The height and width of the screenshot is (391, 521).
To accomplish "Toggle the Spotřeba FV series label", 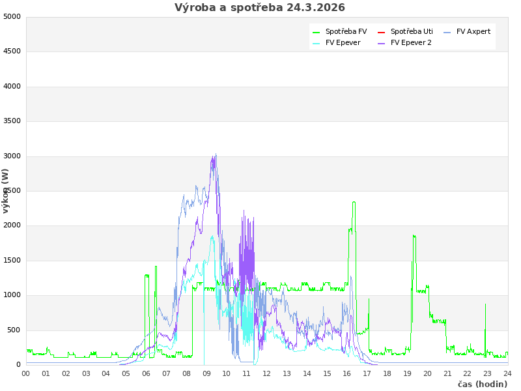I will tap(346, 31).
